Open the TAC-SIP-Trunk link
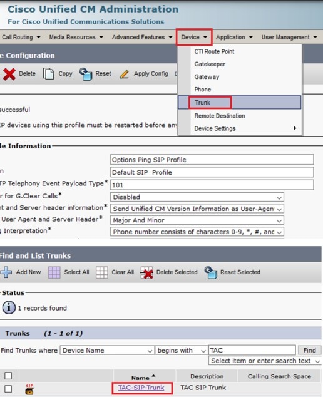This screenshot has height=397, width=323. tap(141, 388)
